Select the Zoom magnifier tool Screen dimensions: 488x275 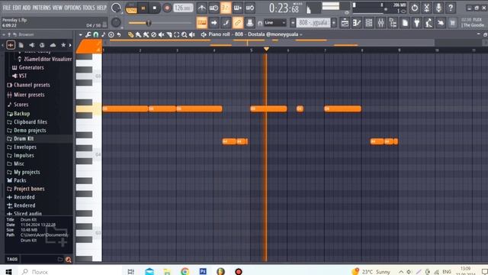tap(185, 34)
